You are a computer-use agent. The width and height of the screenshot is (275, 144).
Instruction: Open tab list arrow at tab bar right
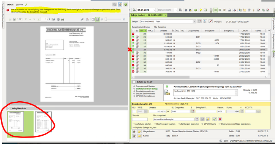pos(273,15)
